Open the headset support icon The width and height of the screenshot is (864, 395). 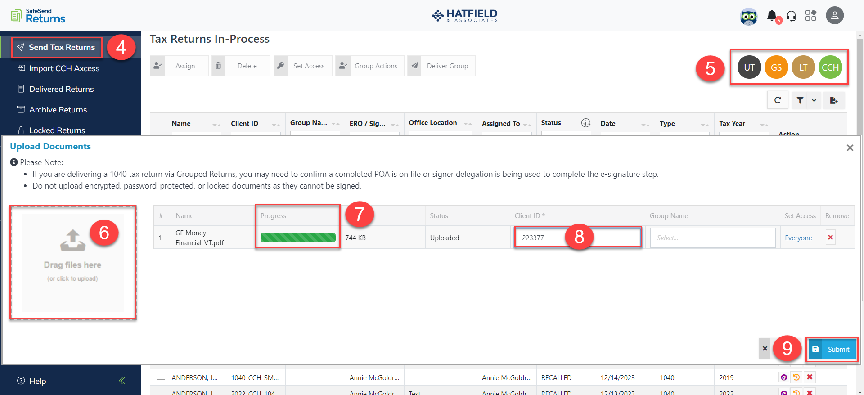792,16
